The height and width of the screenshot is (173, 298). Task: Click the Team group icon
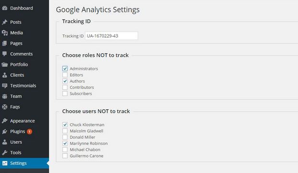click(4, 96)
